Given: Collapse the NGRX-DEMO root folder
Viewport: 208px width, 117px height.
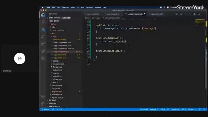Looking at the screenshot, I should click(x=54, y=21).
